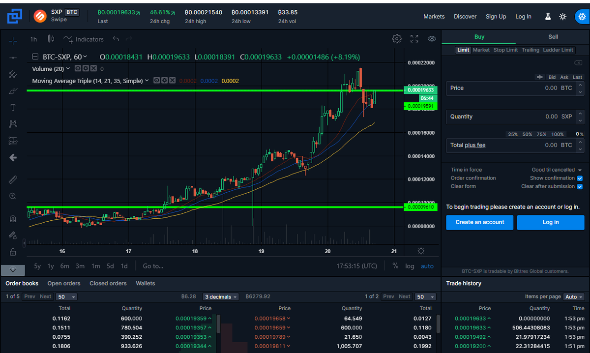Open the Open orders tab

64,283
